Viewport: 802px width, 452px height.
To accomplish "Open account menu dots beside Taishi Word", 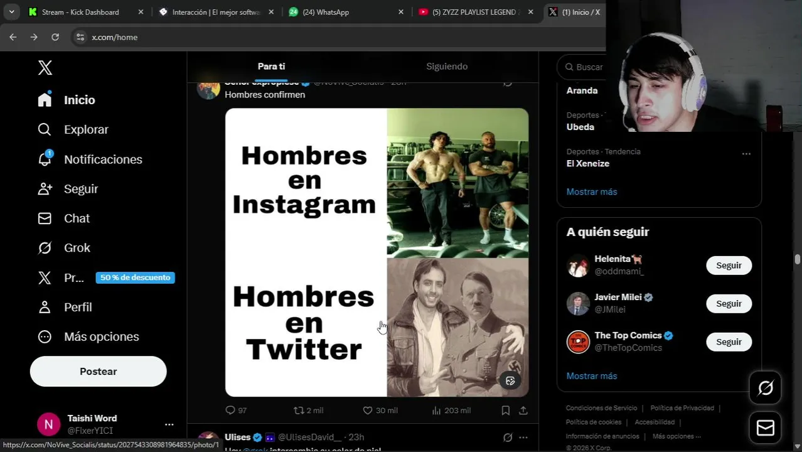I will click(169, 424).
